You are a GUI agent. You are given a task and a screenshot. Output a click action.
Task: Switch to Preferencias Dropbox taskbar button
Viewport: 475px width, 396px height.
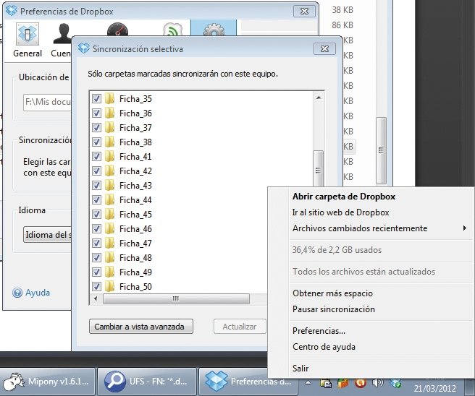248,382
